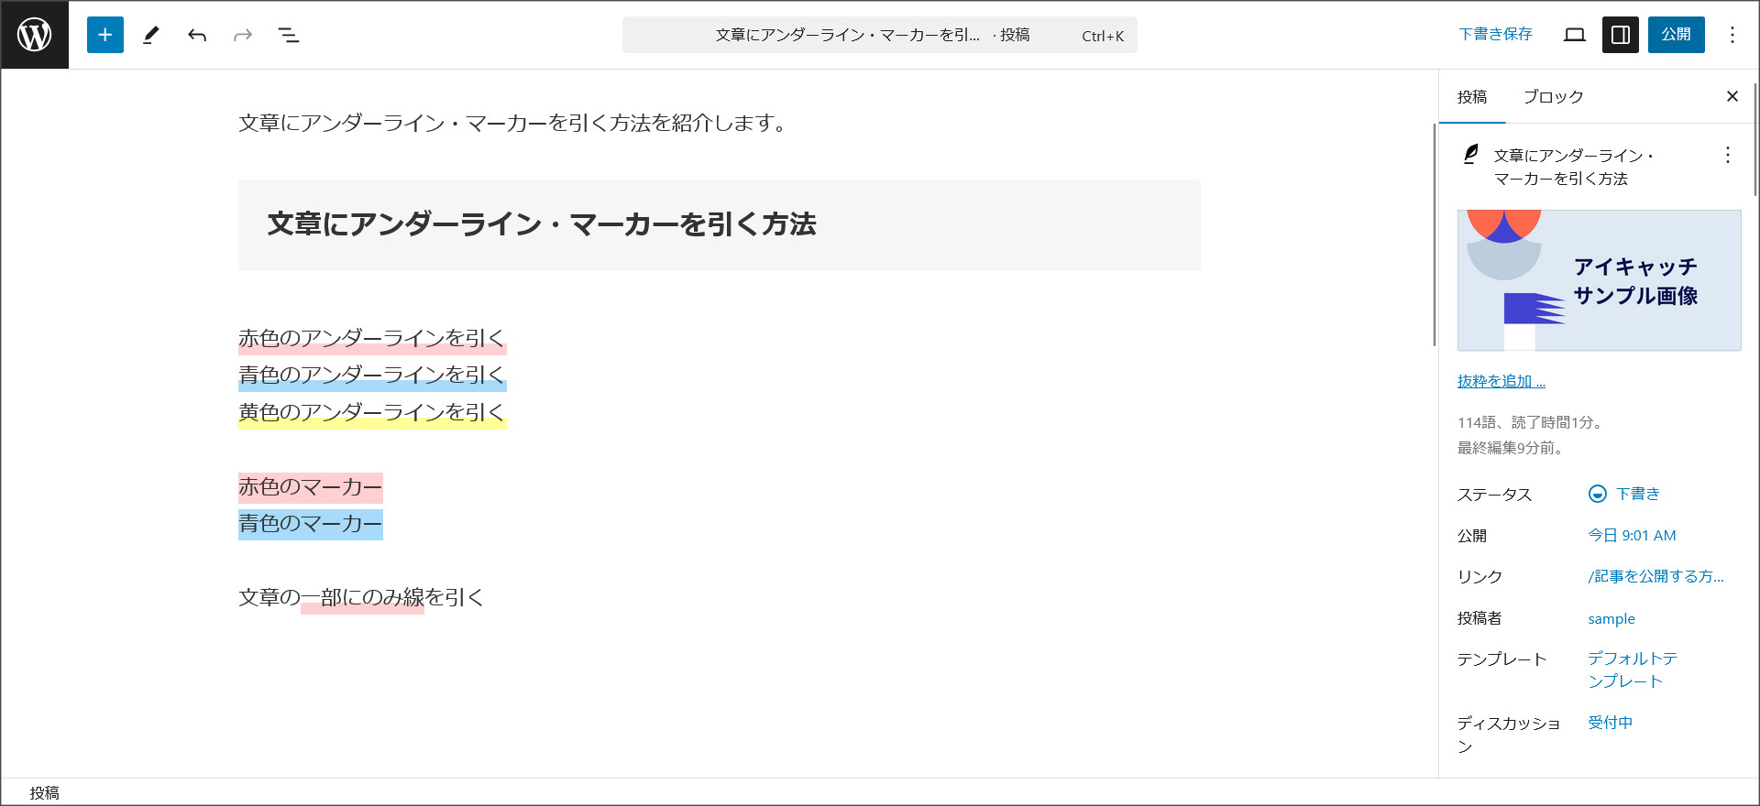Open the publish date 今日 9:01 AM picker
This screenshot has width=1760, height=806.
[1632, 535]
